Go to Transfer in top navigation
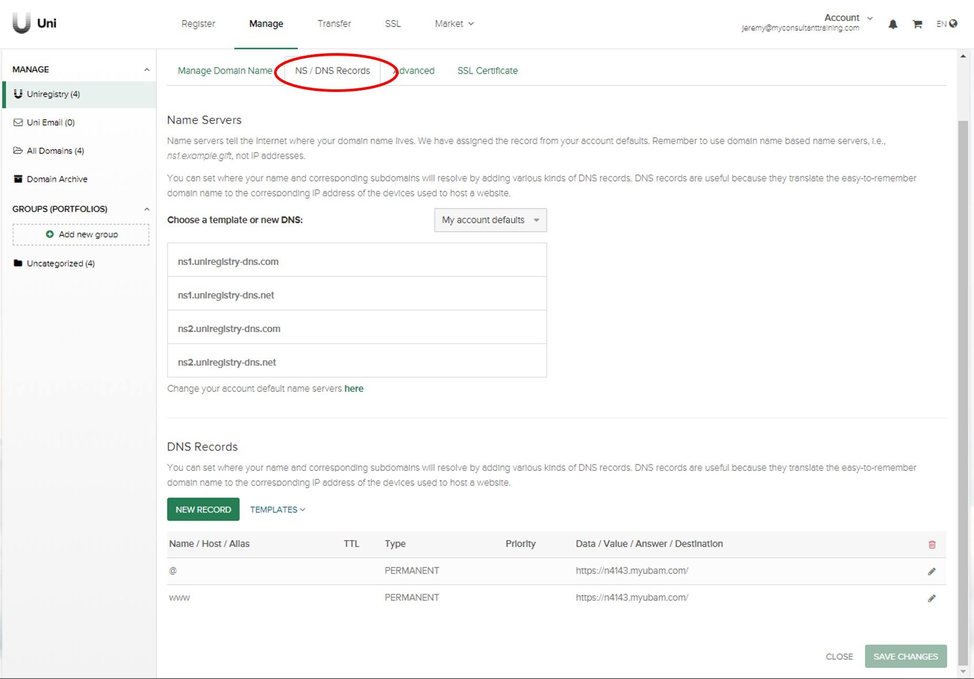Image resolution: width=974 pixels, height=679 pixels. point(334,24)
